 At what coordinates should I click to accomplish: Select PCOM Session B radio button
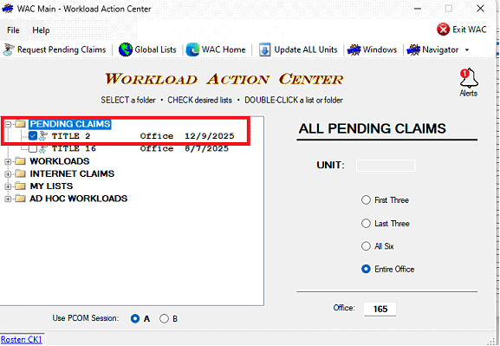(164, 318)
